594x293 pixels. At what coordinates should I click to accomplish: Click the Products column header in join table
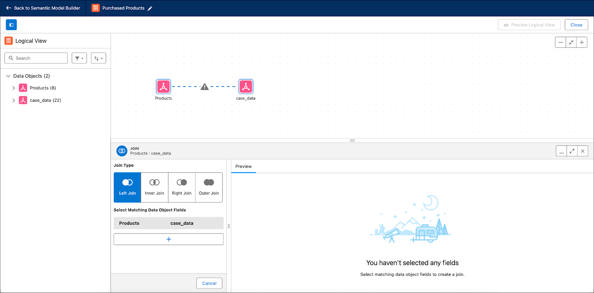(x=129, y=223)
